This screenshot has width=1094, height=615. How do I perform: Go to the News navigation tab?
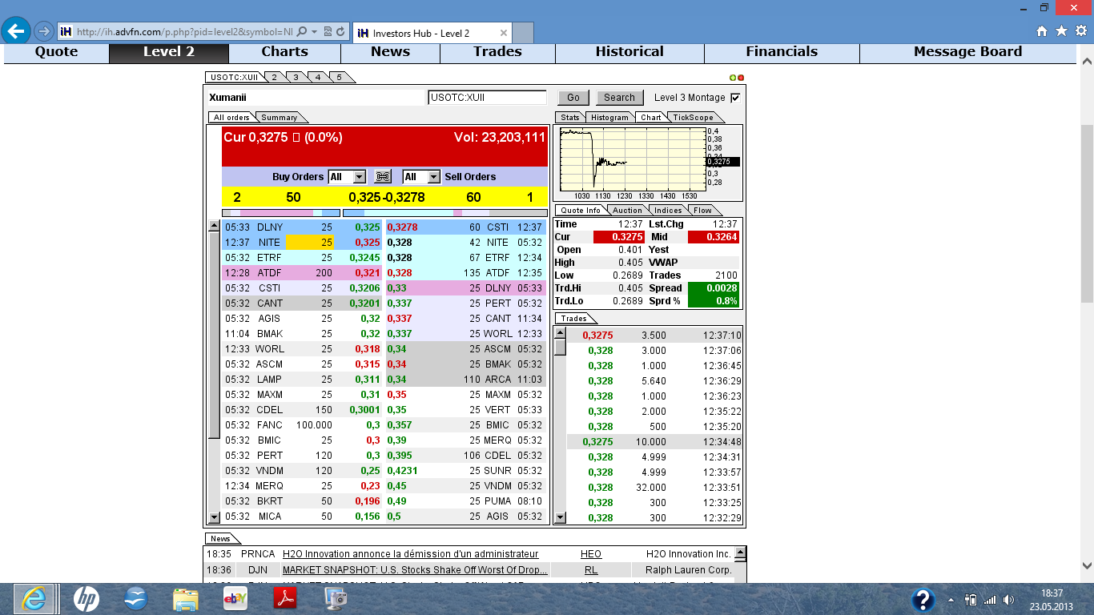coord(390,52)
